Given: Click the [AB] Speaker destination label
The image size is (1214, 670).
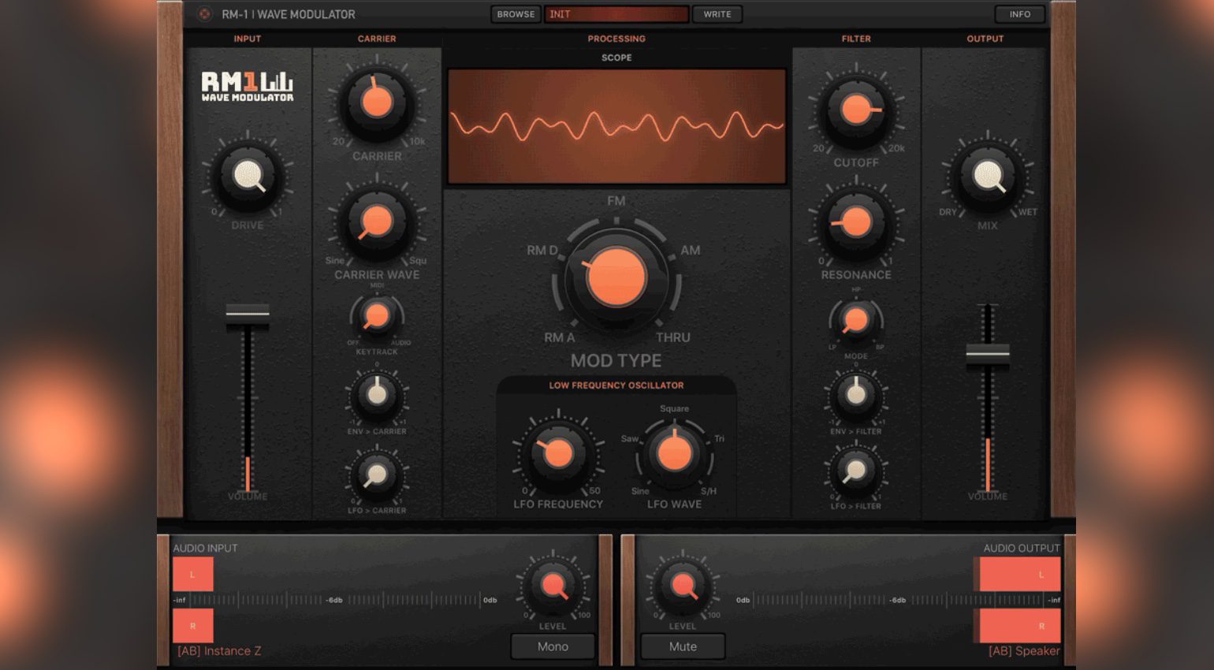Looking at the screenshot, I should [1024, 651].
